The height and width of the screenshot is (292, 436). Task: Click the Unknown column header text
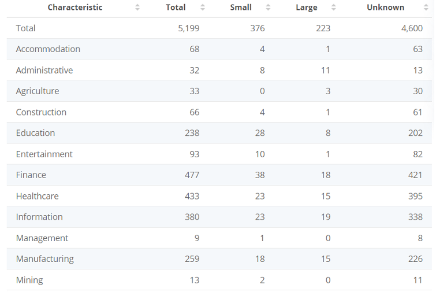(385, 8)
